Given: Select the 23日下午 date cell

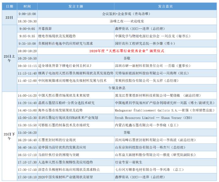Looking at the screenshot, I should [9, 136].
